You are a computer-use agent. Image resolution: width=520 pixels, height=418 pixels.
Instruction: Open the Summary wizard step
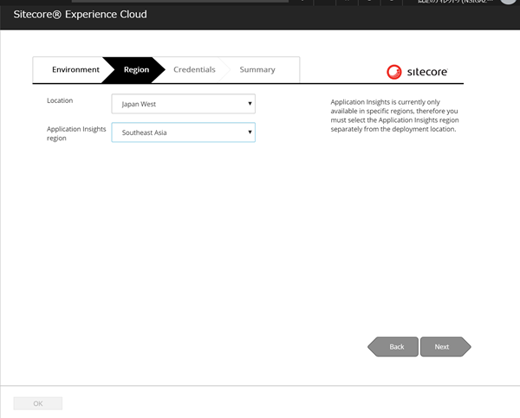point(257,69)
